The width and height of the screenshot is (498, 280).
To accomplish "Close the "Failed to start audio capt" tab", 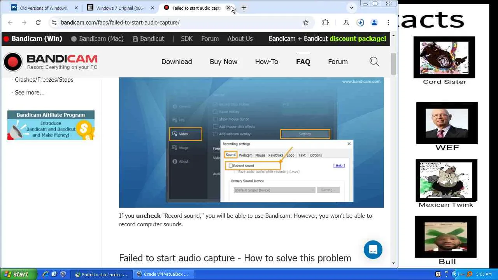I will pyautogui.click(x=228, y=8).
